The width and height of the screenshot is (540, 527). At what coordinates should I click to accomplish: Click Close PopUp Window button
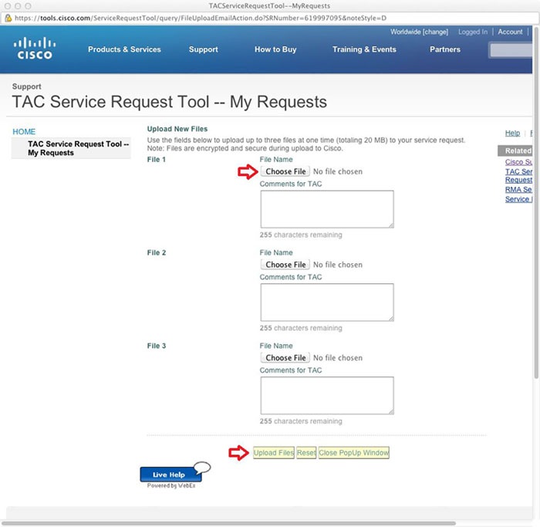353,453
